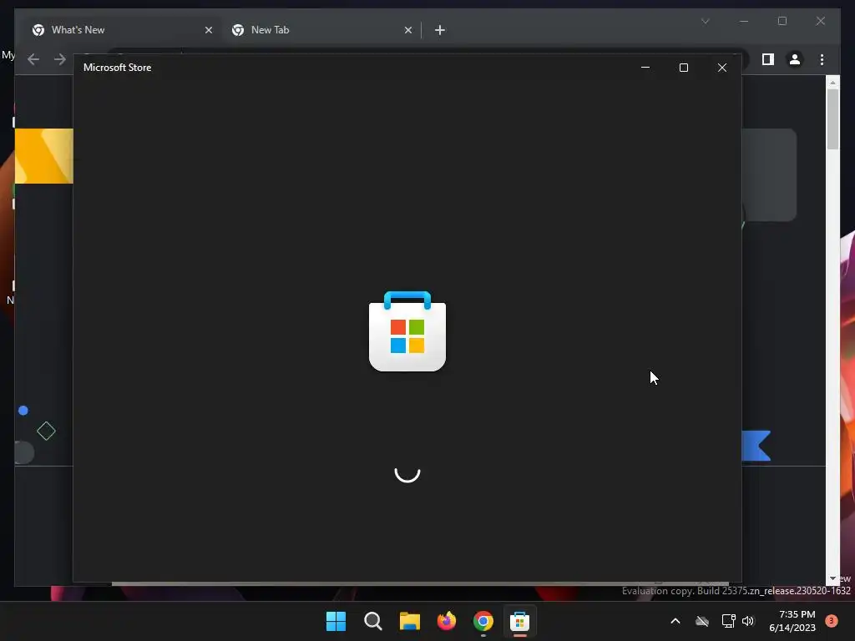Image resolution: width=855 pixels, height=641 pixels.
Task: Click the Chrome vertical scrollbar thumb
Action: pos(832,119)
